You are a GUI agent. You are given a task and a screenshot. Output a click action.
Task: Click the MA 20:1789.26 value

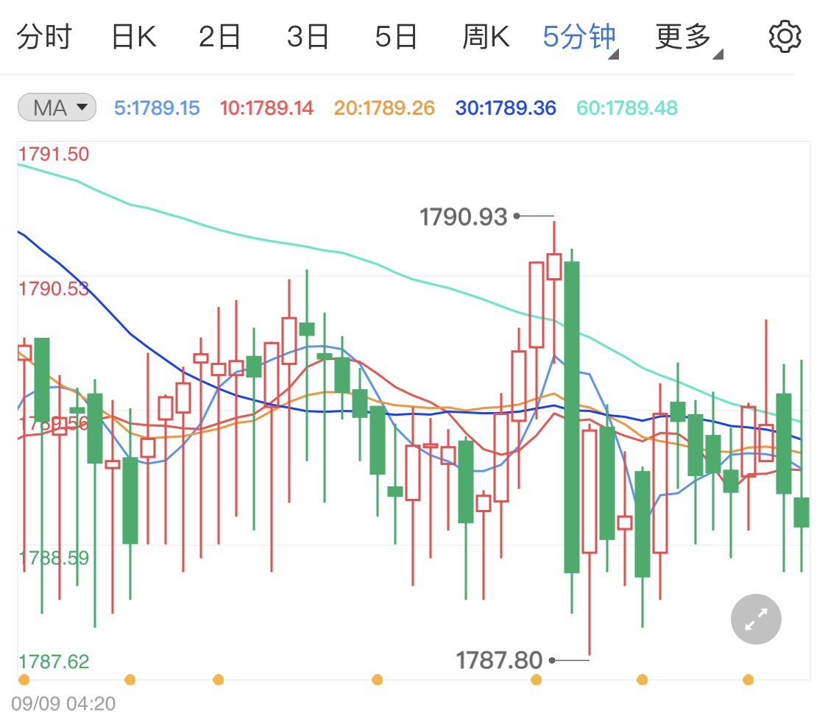384,107
